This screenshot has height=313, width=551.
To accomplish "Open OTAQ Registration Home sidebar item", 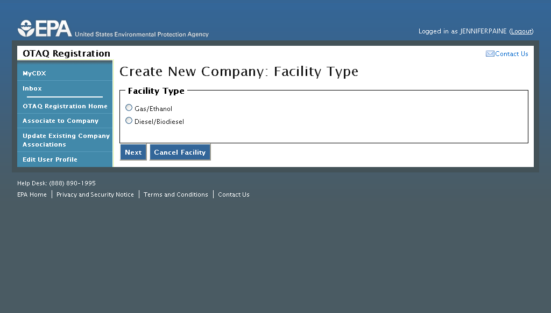I will click(65, 106).
